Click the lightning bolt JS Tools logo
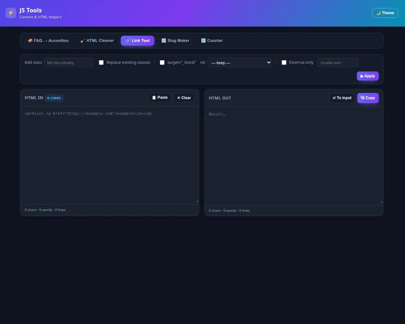The image size is (405, 324). tap(11, 13)
